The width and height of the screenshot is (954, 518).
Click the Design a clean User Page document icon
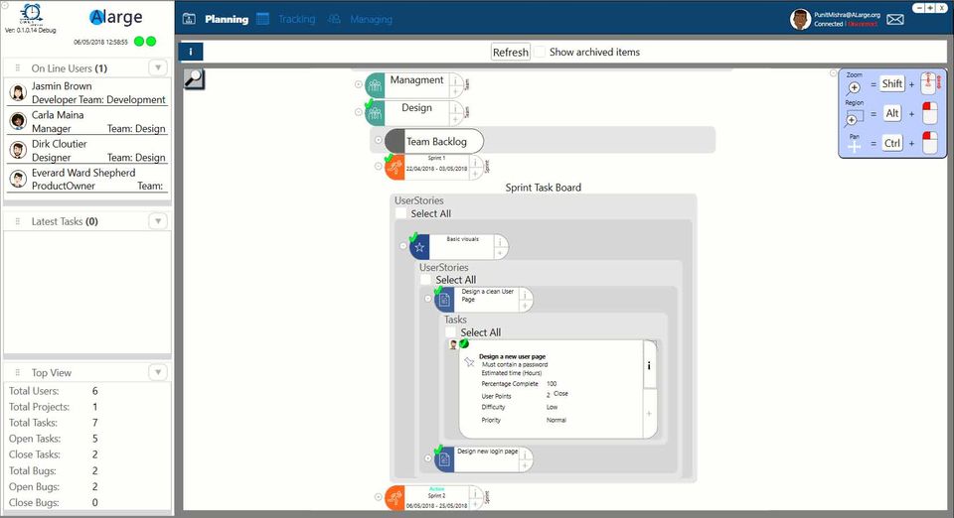(x=444, y=300)
